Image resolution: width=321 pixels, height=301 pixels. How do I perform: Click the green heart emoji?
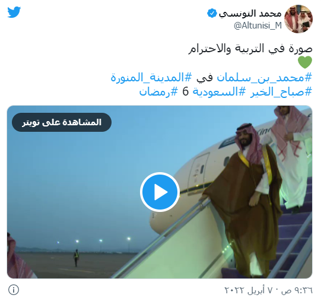305,62
